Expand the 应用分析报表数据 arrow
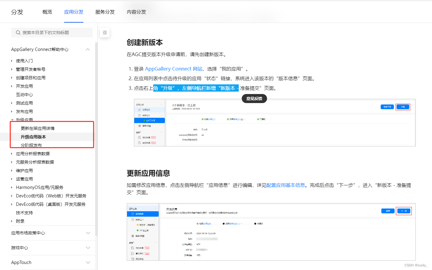 pyautogui.click(x=12, y=154)
